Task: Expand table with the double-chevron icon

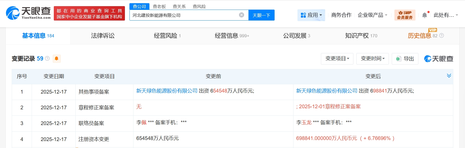Action: [449, 76]
